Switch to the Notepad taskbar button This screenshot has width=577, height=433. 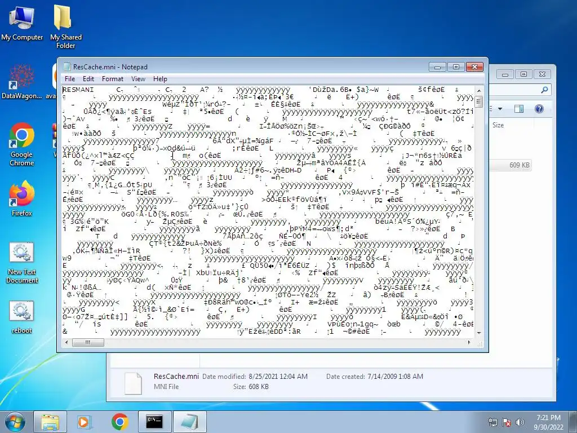(x=189, y=422)
